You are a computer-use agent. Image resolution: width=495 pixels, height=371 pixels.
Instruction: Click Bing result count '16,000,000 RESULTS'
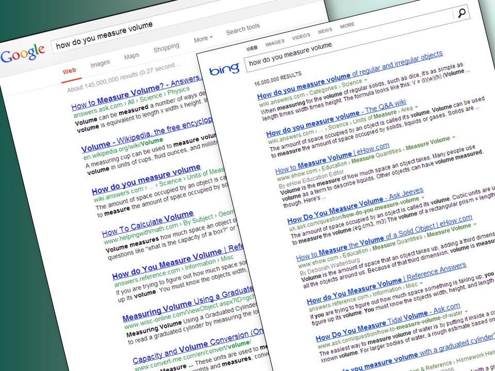[x=278, y=78]
